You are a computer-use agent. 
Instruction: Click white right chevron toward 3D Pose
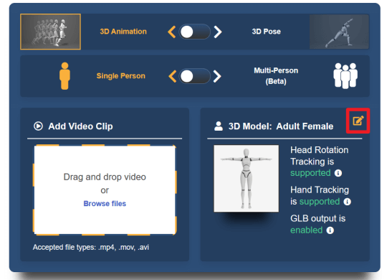[218, 32]
